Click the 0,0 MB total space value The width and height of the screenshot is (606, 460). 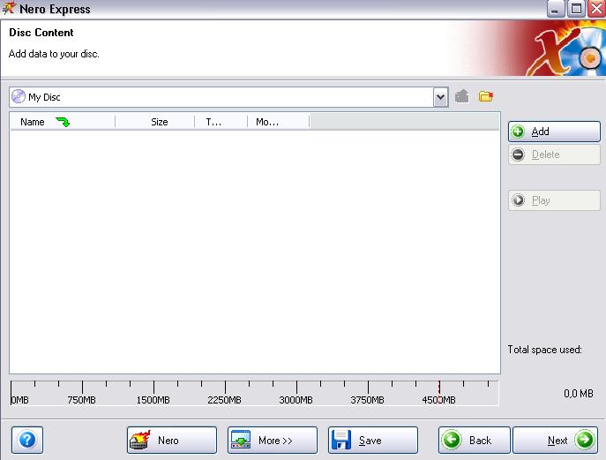coord(578,394)
